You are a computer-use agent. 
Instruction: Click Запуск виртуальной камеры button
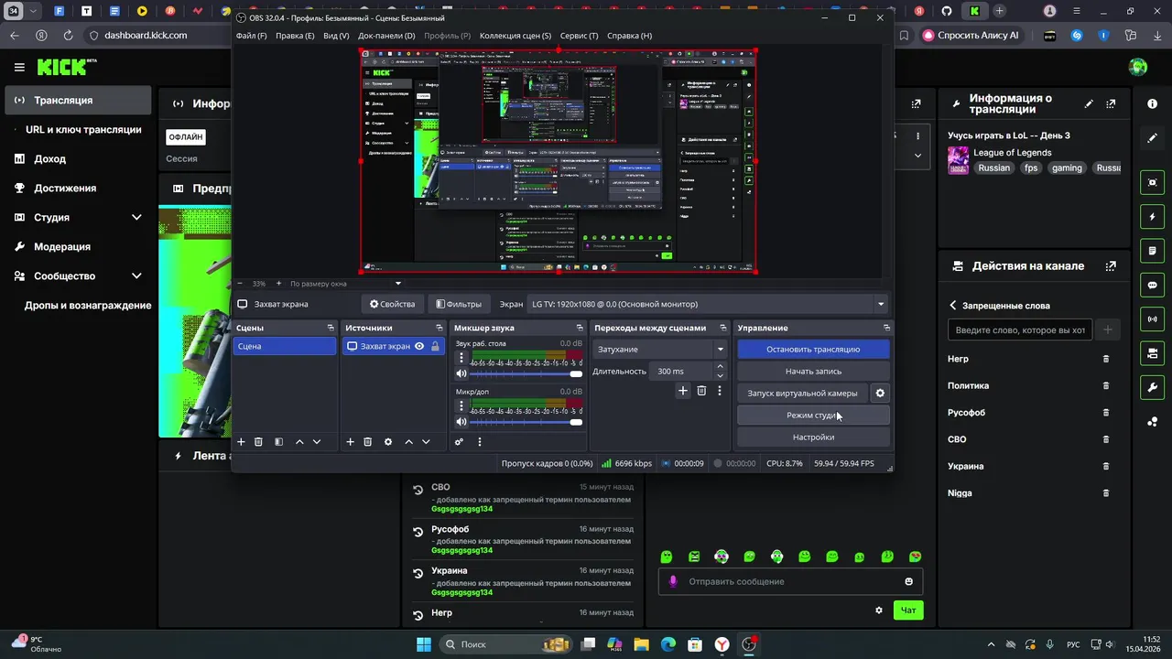coord(802,394)
